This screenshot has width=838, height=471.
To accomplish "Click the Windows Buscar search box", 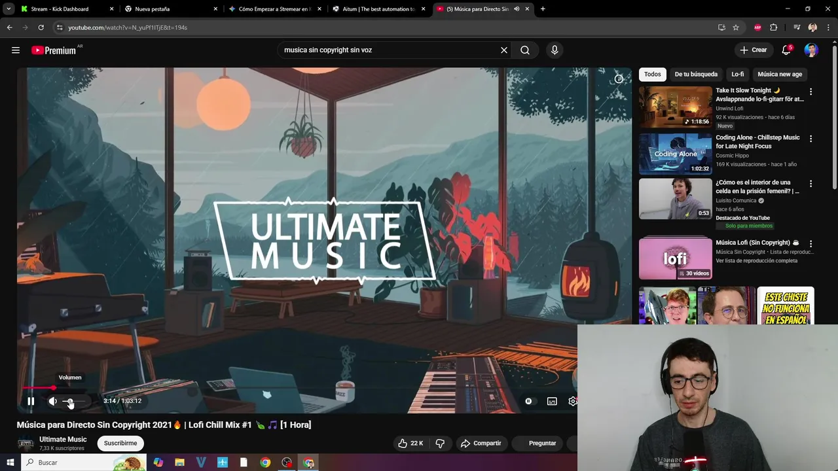I will 83,462.
